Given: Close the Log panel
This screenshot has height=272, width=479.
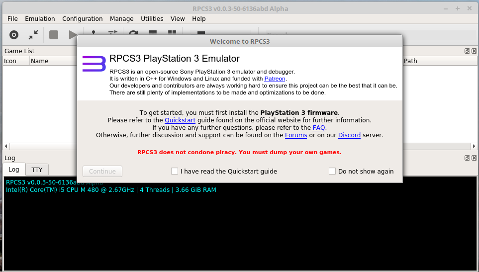Looking at the screenshot, I should tap(474, 158).
